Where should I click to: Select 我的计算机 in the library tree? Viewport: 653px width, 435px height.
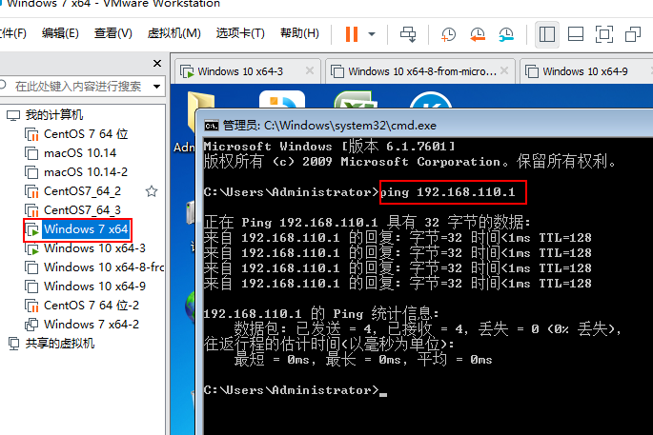point(54,115)
